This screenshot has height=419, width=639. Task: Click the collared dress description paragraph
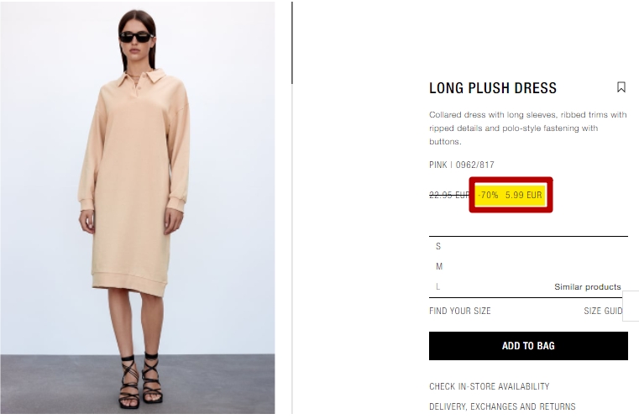[x=528, y=128]
